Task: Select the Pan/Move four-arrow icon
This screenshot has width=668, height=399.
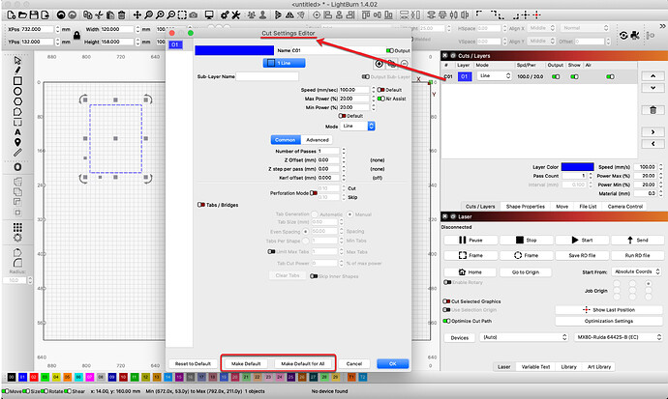Action: 137,15
